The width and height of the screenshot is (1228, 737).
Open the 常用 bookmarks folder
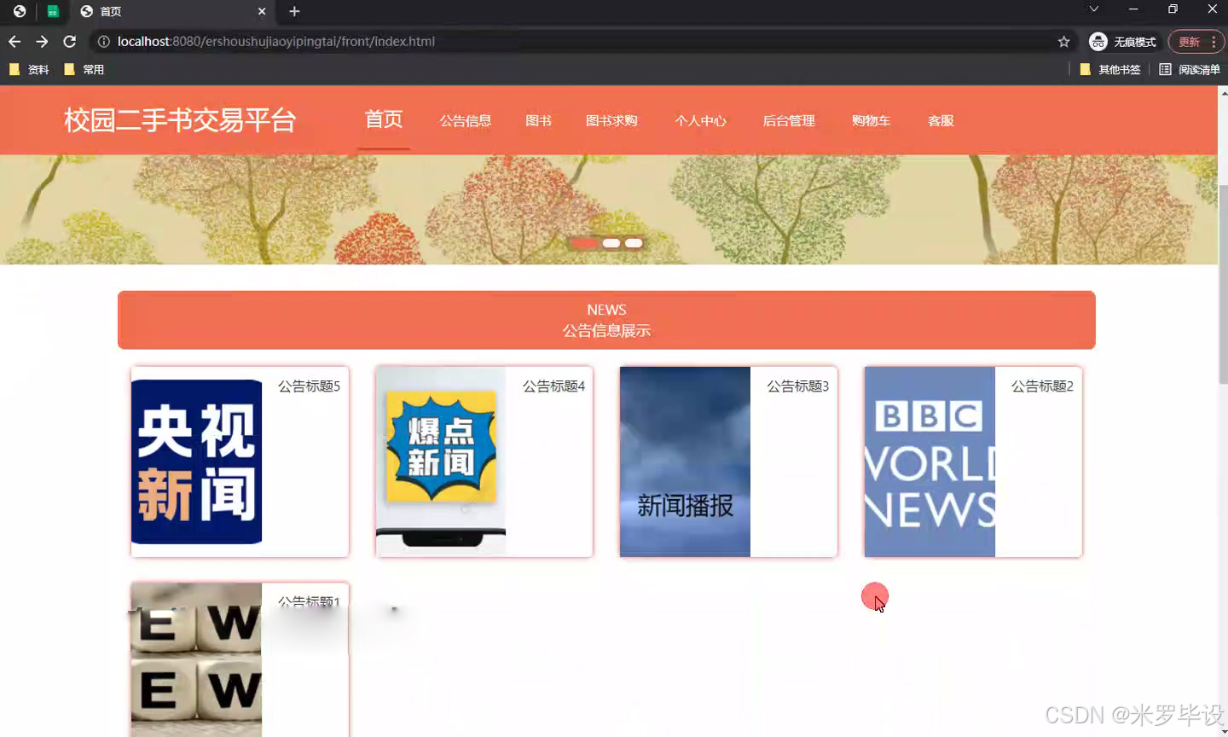coord(84,70)
